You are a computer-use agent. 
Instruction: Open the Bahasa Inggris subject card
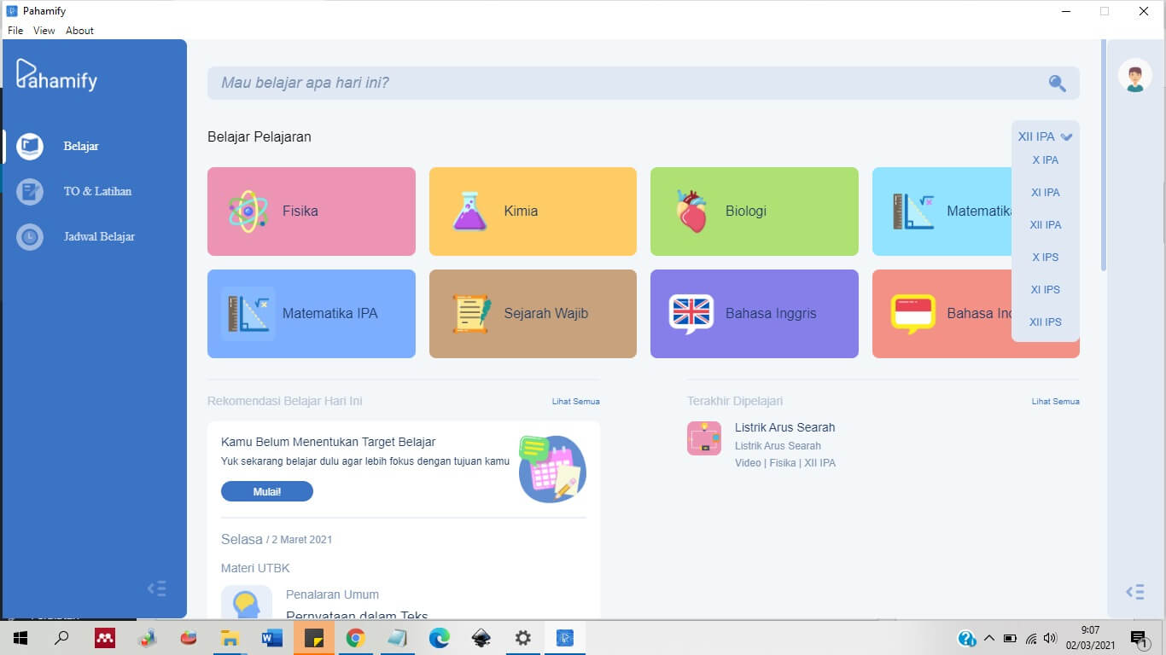point(755,314)
